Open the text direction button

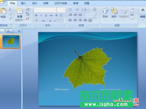(95, 9)
